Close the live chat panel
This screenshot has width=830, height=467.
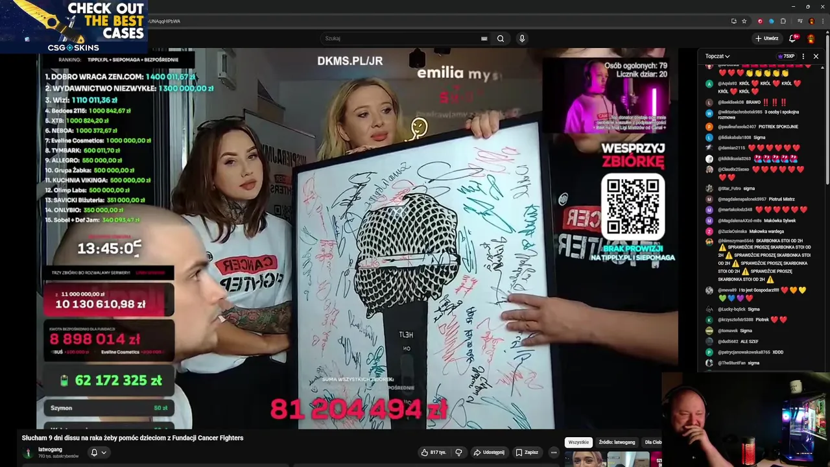(x=816, y=56)
